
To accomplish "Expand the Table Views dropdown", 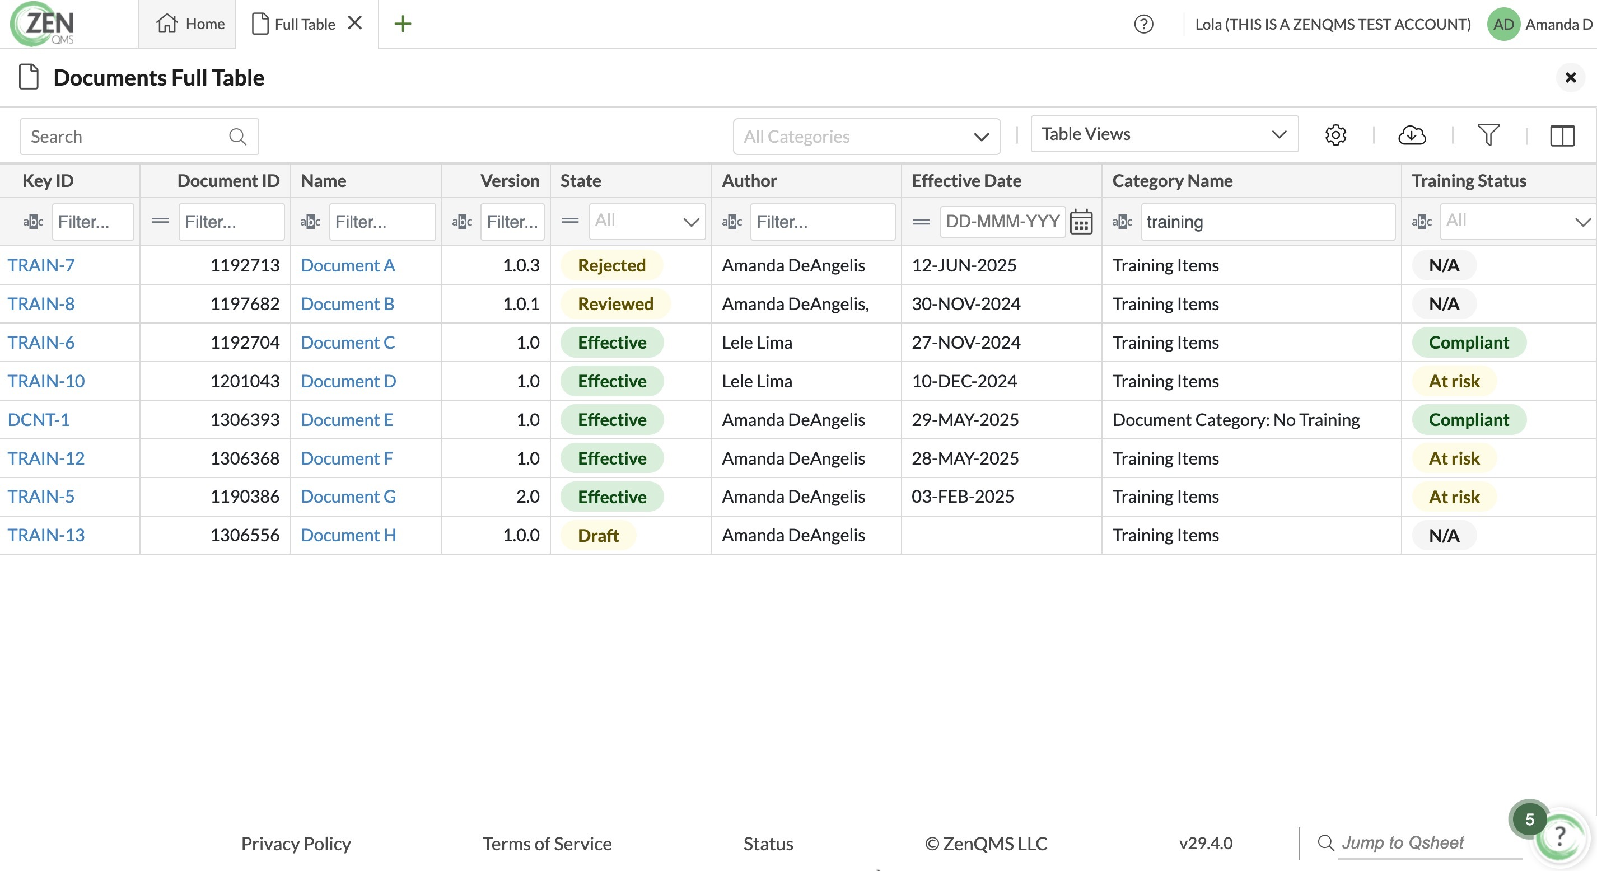I will pyautogui.click(x=1164, y=134).
